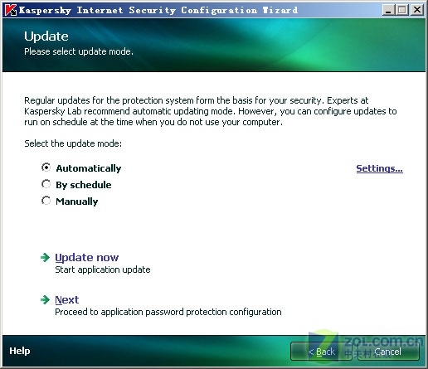Open Help in the bottom bar
428x369 pixels.
(x=20, y=351)
